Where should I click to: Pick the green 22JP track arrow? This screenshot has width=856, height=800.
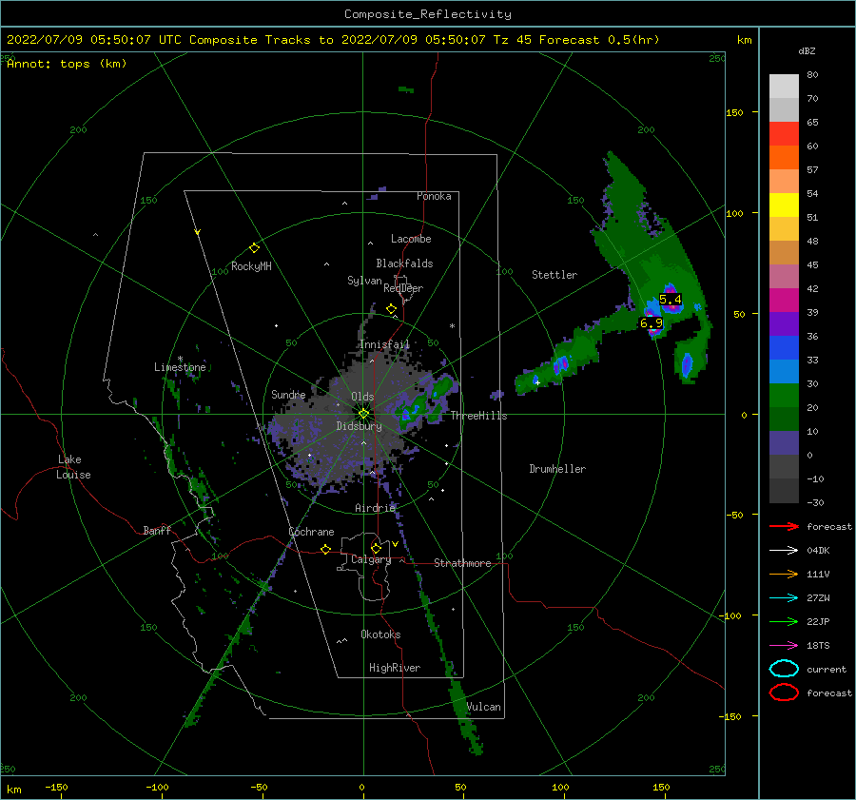tap(784, 621)
